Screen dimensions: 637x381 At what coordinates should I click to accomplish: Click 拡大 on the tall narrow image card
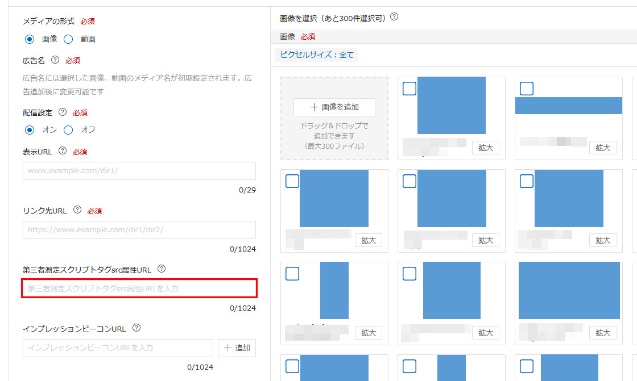[369, 333]
